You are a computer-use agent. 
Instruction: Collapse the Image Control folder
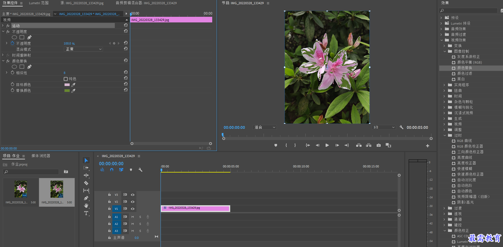coord(445,51)
